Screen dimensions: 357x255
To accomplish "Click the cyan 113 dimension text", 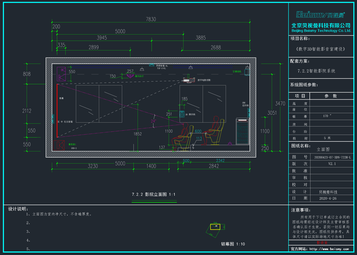I will (x=199, y=138).
